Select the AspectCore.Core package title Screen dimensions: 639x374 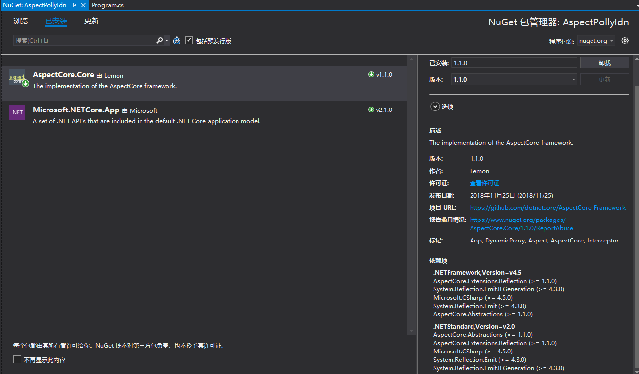(x=63, y=75)
